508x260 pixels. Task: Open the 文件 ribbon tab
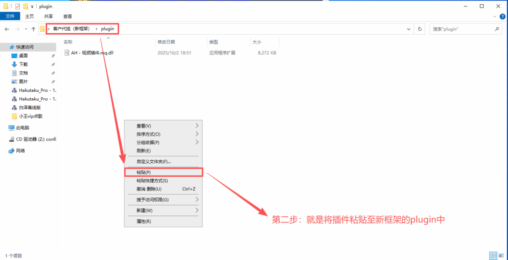(x=10, y=16)
